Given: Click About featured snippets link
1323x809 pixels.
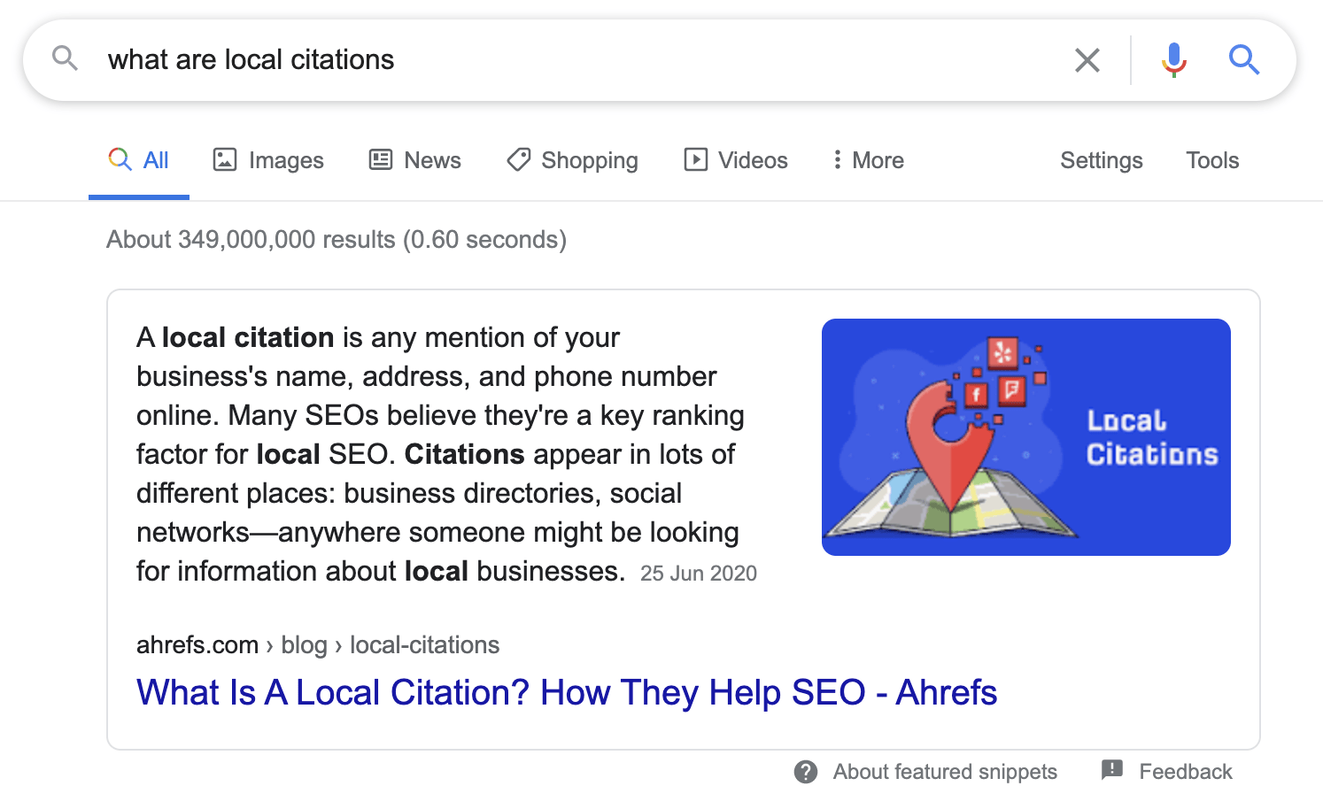Looking at the screenshot, I should (944, 772).
